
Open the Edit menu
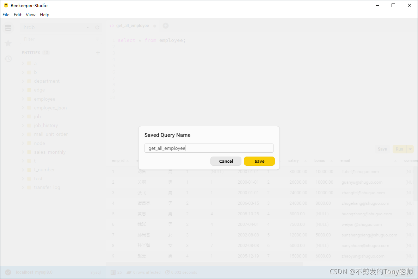tap(18, 15)
